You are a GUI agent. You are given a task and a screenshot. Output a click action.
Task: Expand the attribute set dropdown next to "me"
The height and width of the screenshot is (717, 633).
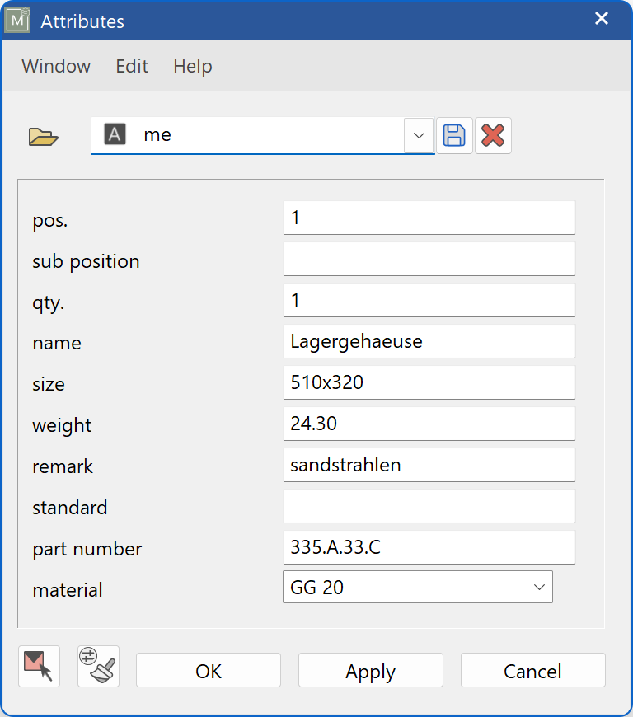point(419,135)
